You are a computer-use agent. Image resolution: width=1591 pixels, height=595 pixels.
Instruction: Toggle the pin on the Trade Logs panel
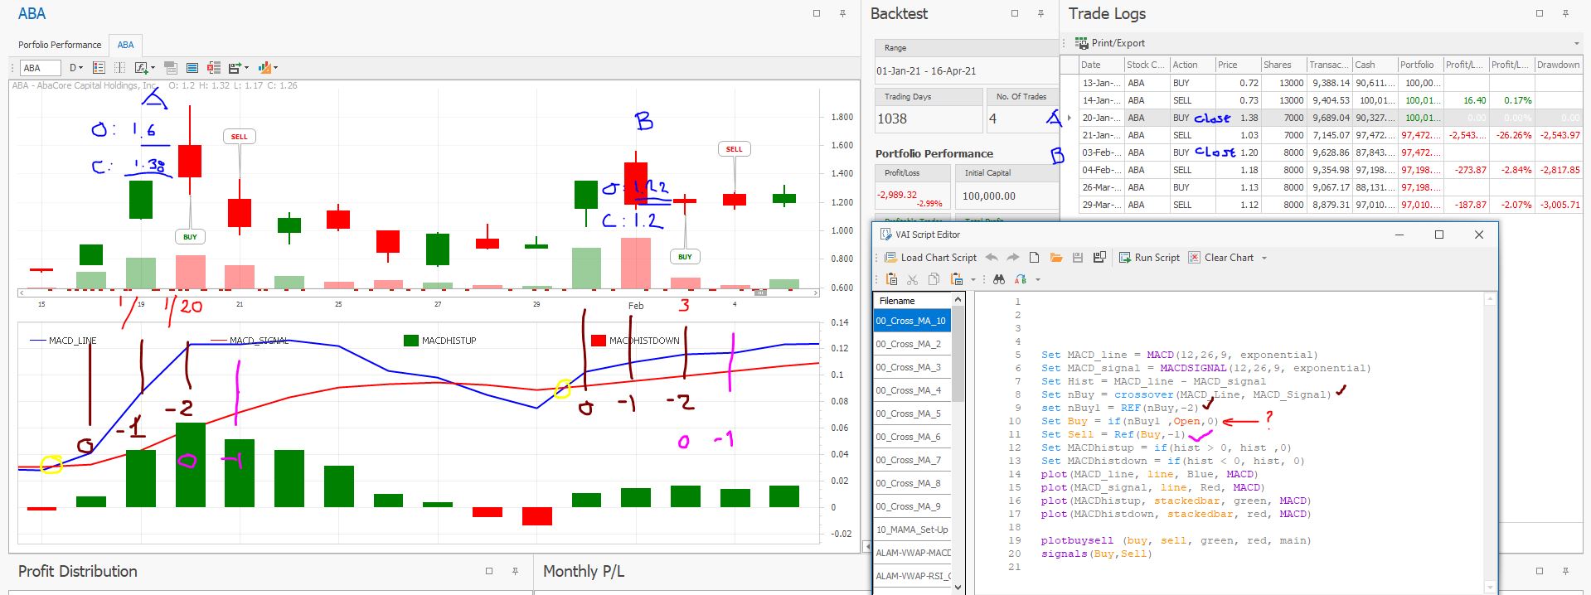pyautogui.click(x=1565, y=13)
